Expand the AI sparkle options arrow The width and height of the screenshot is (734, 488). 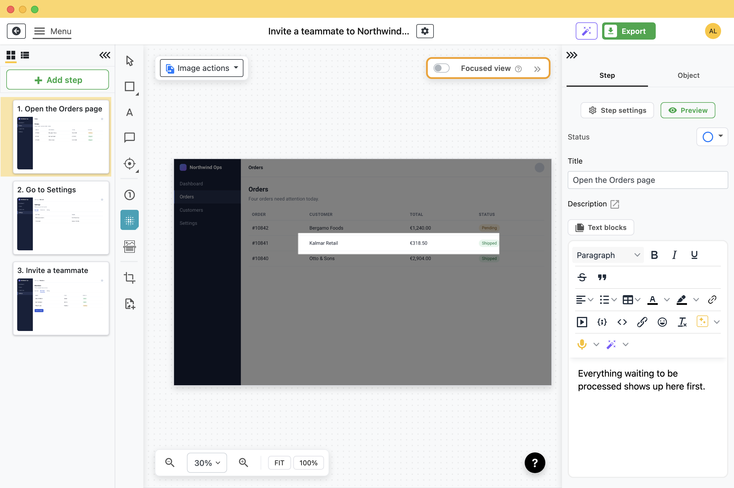(717, 322)
